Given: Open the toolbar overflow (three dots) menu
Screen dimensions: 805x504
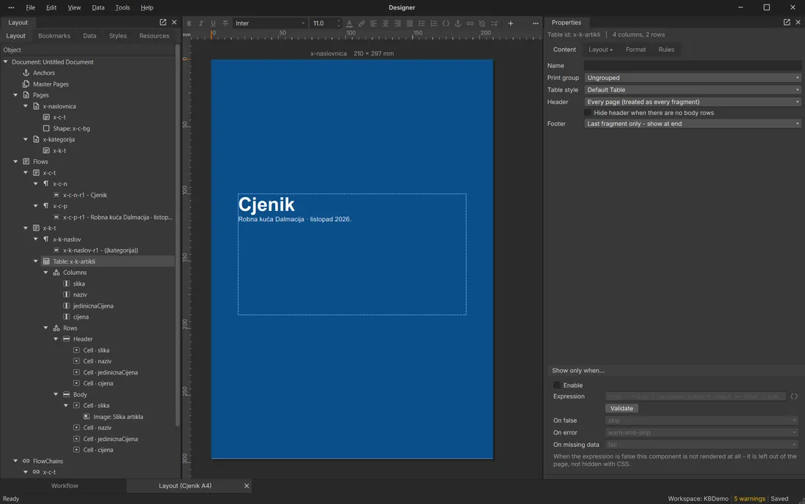Looking at the screenshot, I should point(536,23).
